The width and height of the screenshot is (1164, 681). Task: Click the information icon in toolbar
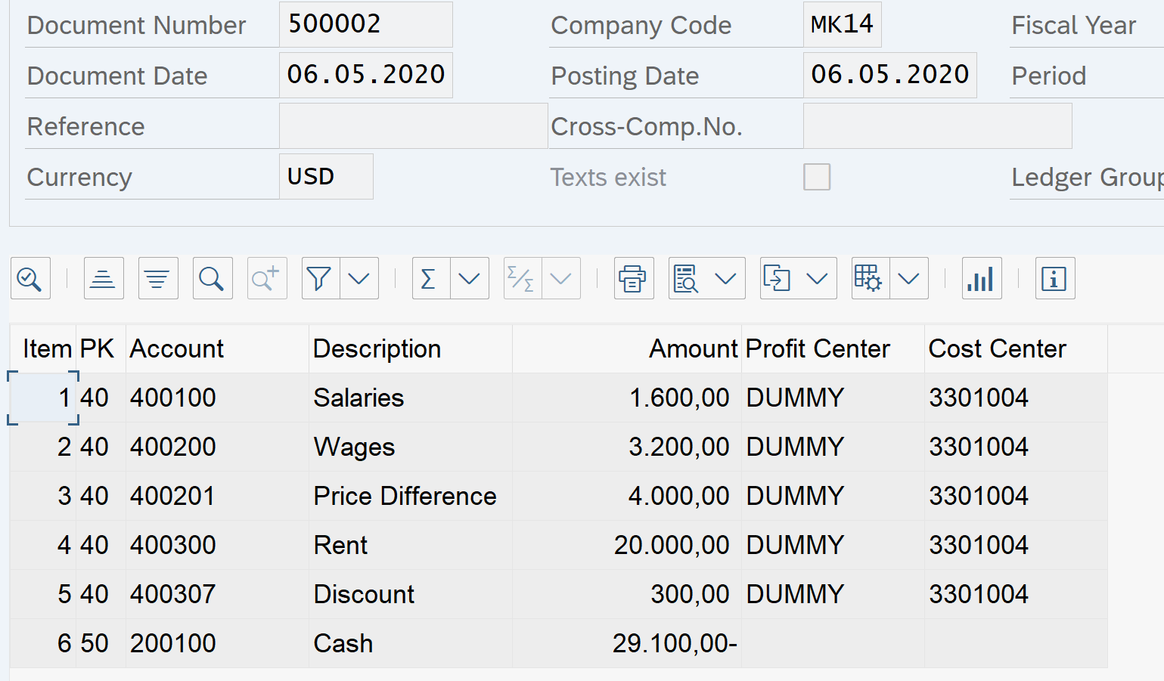1054,279
